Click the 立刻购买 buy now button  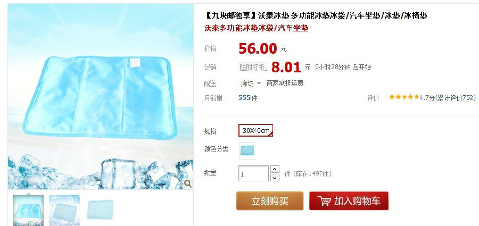coord(270,201)
